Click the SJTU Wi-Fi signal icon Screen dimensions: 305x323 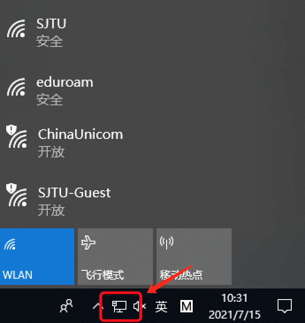16,29
